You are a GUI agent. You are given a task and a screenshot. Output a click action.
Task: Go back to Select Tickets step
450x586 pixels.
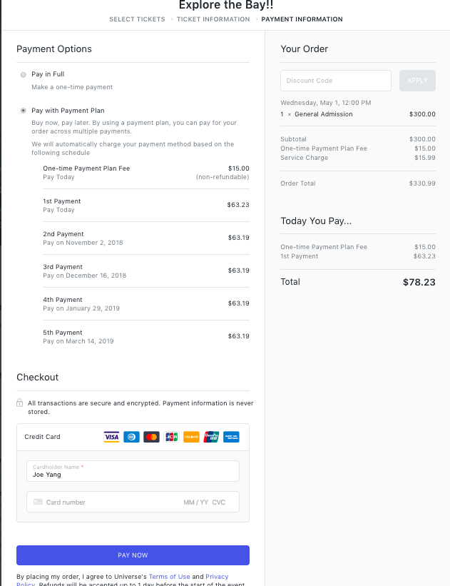137,19
